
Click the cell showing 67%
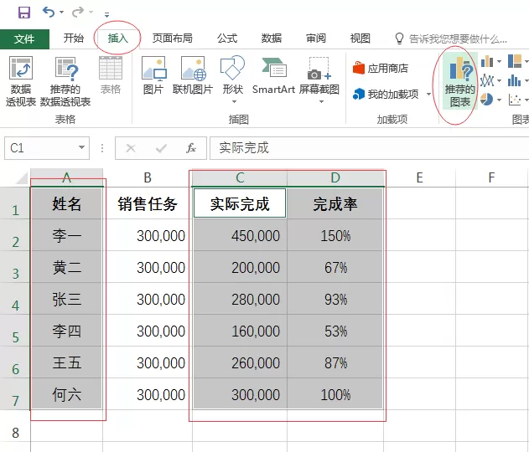335,267
